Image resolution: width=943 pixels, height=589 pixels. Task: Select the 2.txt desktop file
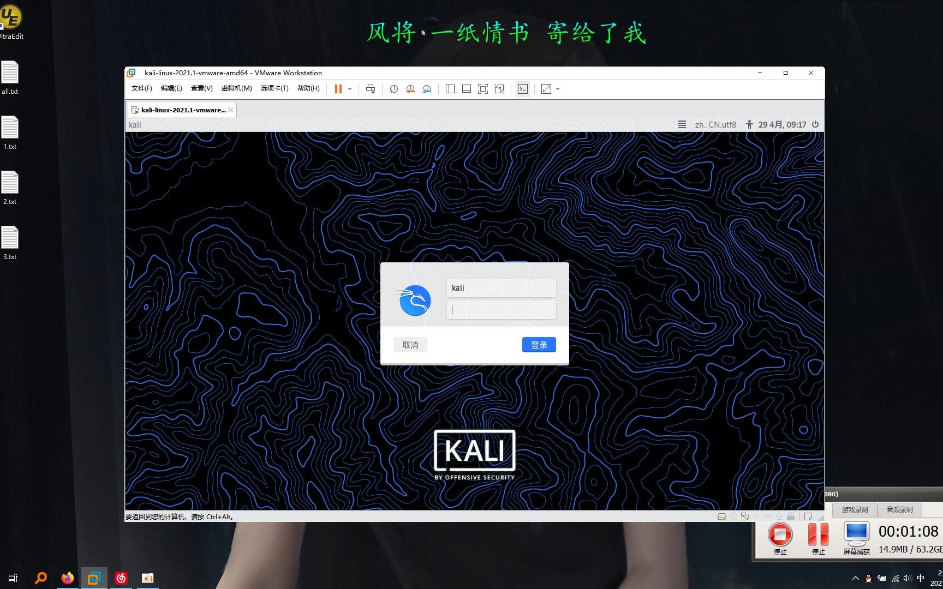pos(10,188)
